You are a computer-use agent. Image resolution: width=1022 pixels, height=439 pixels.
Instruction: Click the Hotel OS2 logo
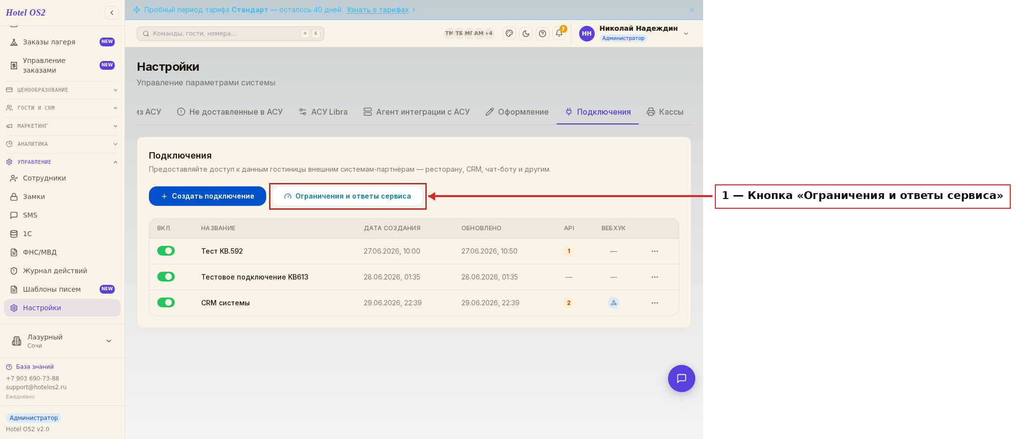tap(25, 13)
